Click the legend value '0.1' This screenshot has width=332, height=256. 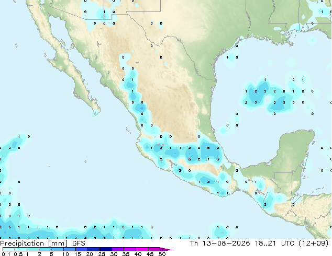coord(6,254)
